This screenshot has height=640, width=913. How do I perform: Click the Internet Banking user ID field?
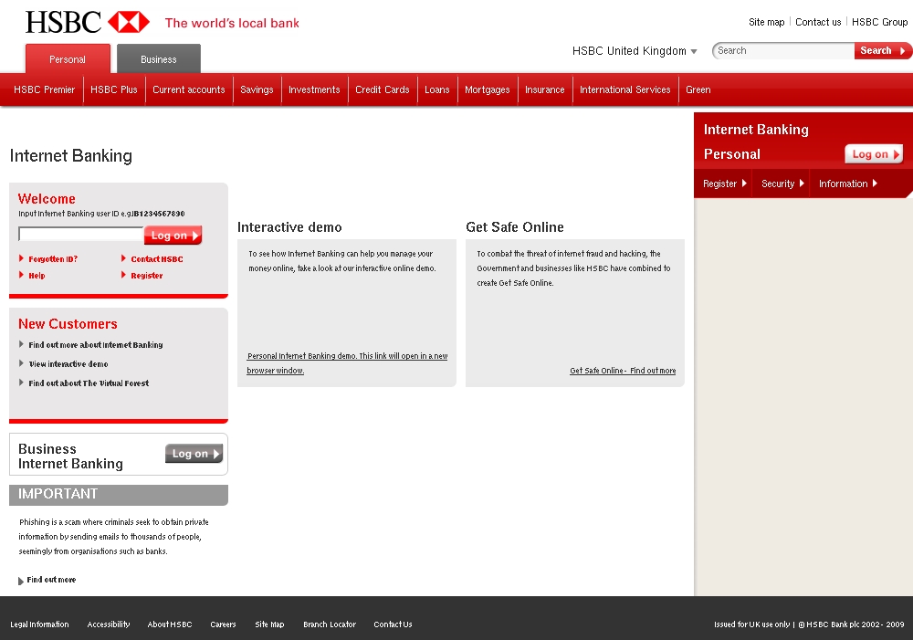coord(81,234)
